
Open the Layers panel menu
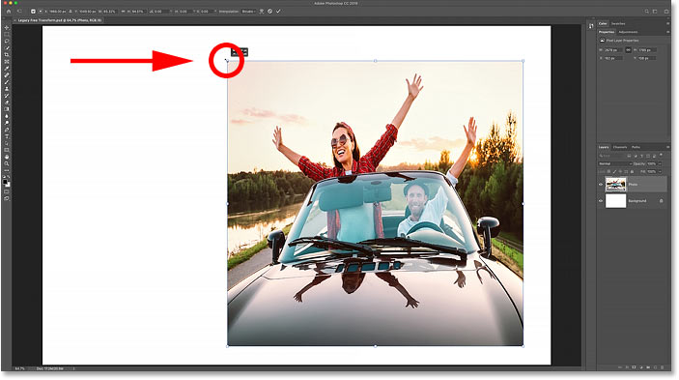[x=667, y=147]
